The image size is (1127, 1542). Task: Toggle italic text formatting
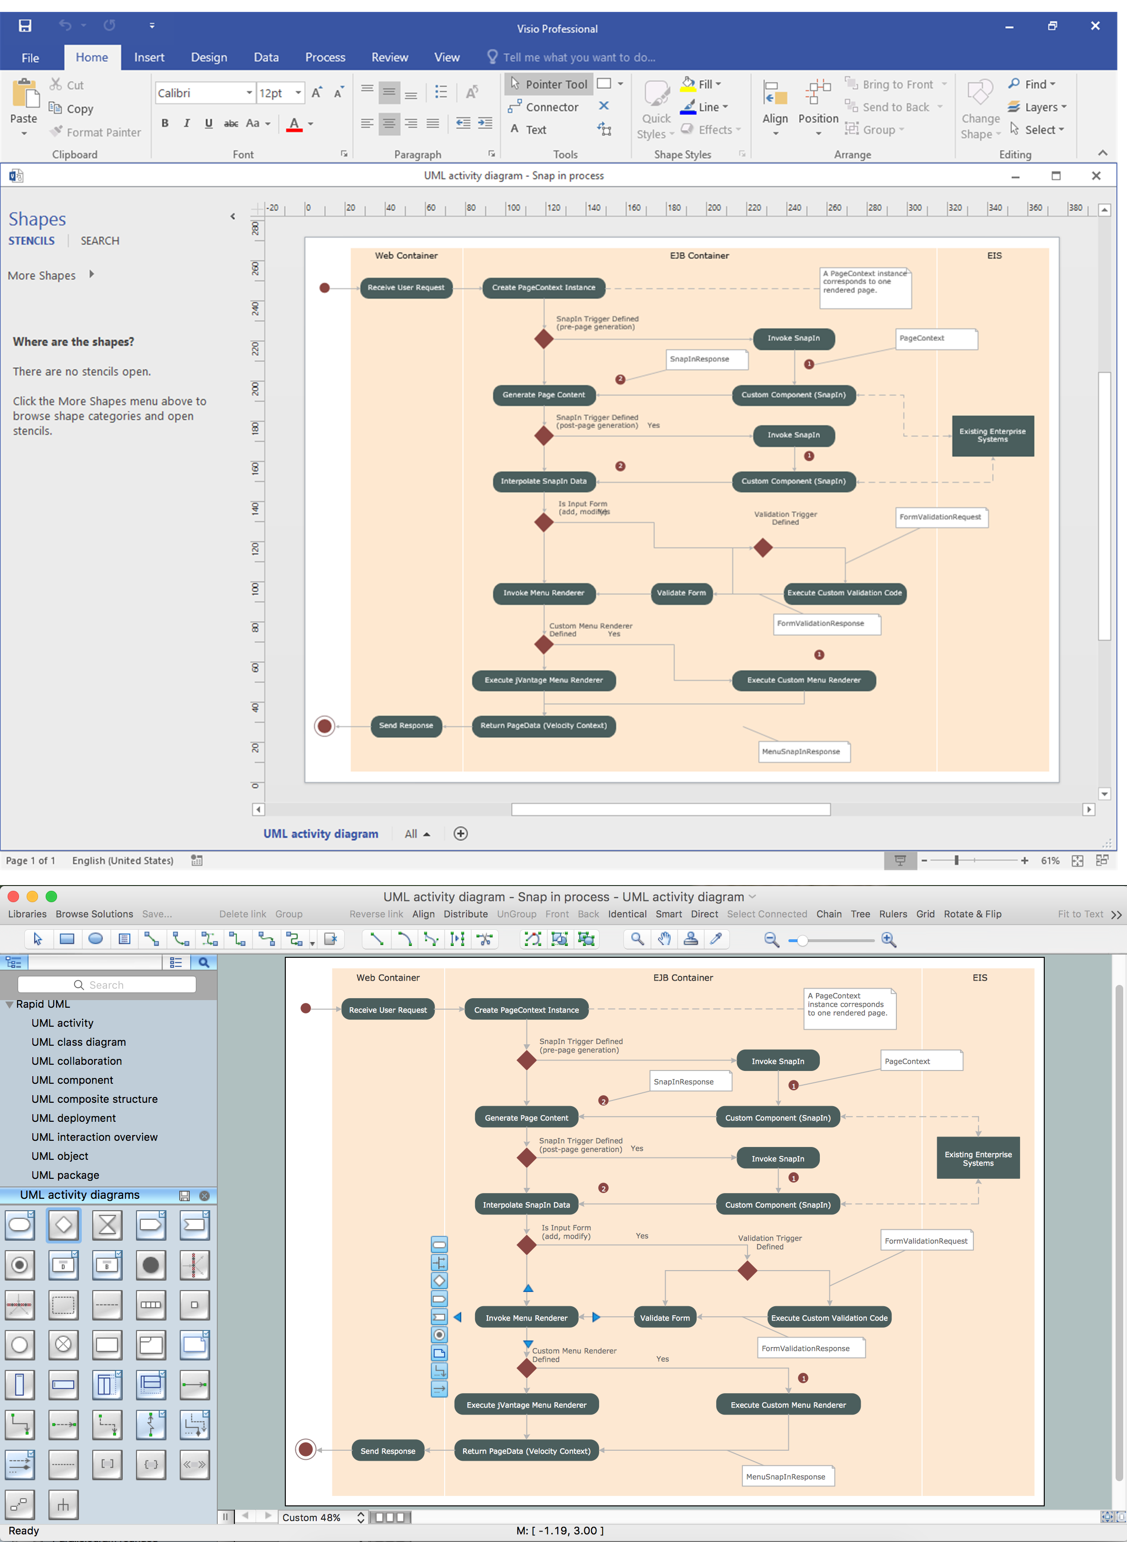[x=186, y=124]
